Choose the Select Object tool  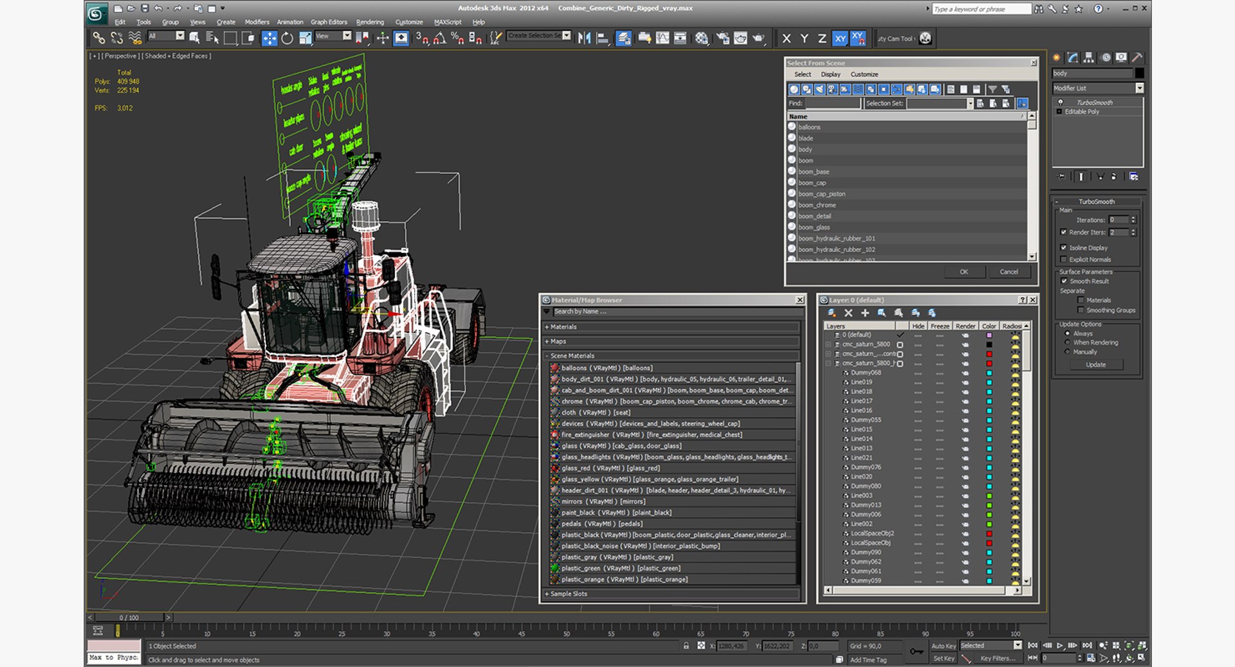pos(194,38)
